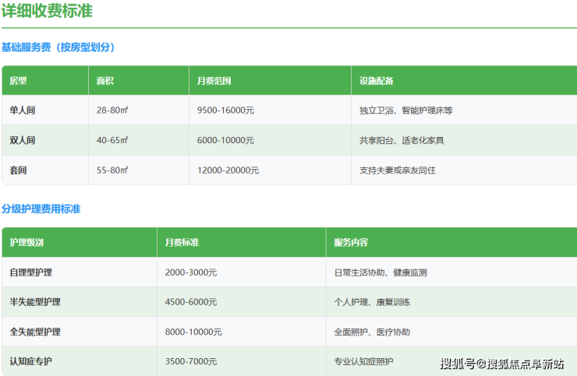Click the 套间 row label

[x=18, y=170]
